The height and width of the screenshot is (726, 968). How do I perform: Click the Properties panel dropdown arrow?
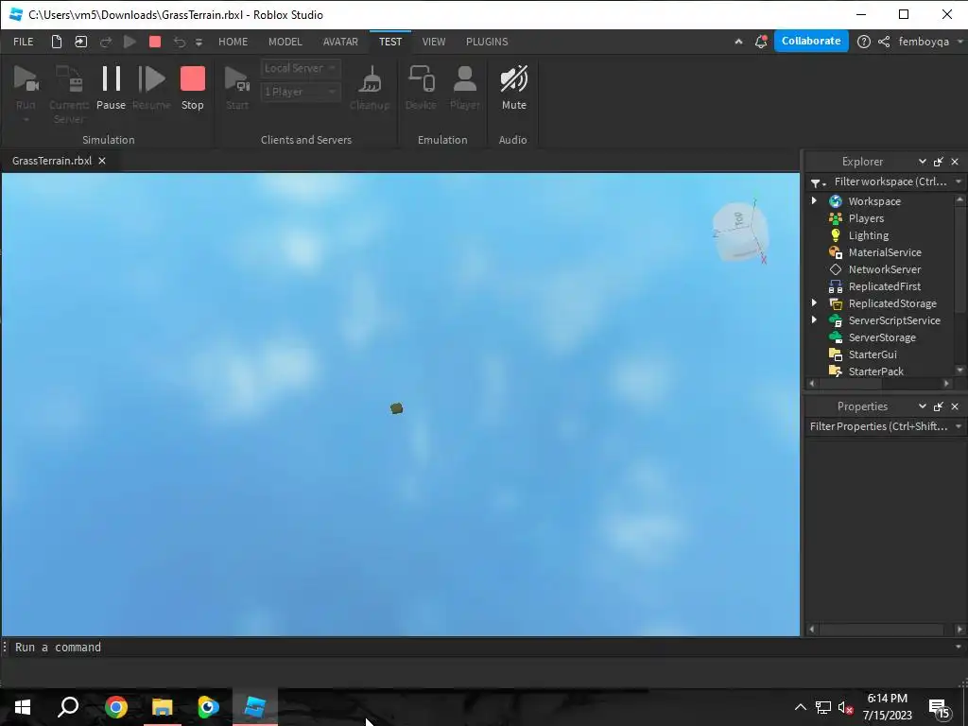922,406
